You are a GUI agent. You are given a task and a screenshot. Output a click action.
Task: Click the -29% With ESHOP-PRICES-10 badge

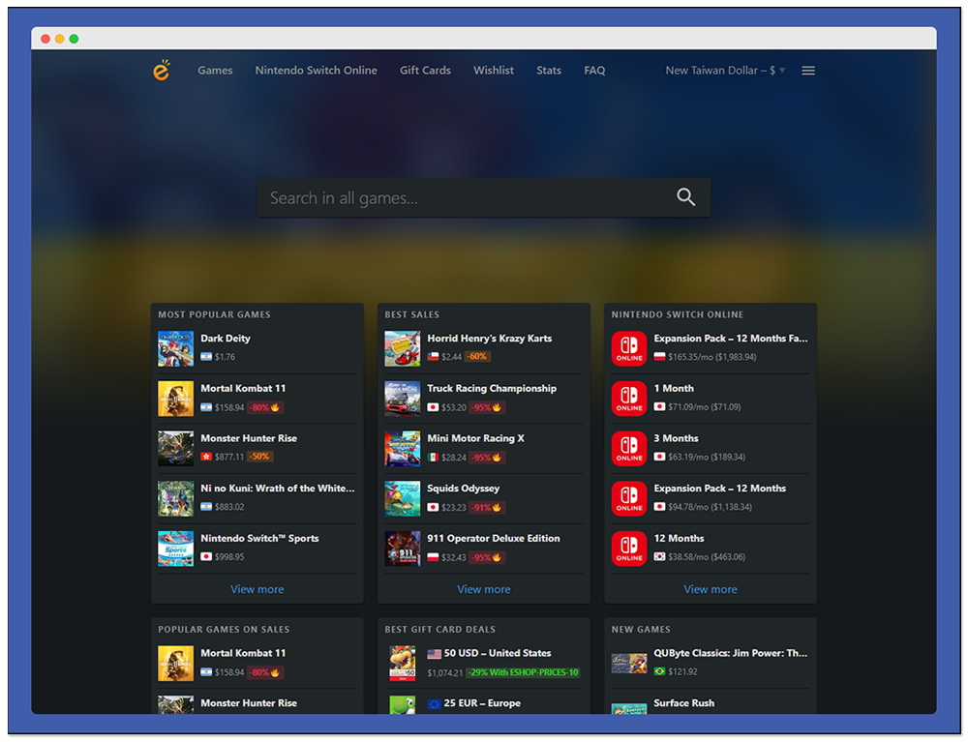(x=523, y=672)
